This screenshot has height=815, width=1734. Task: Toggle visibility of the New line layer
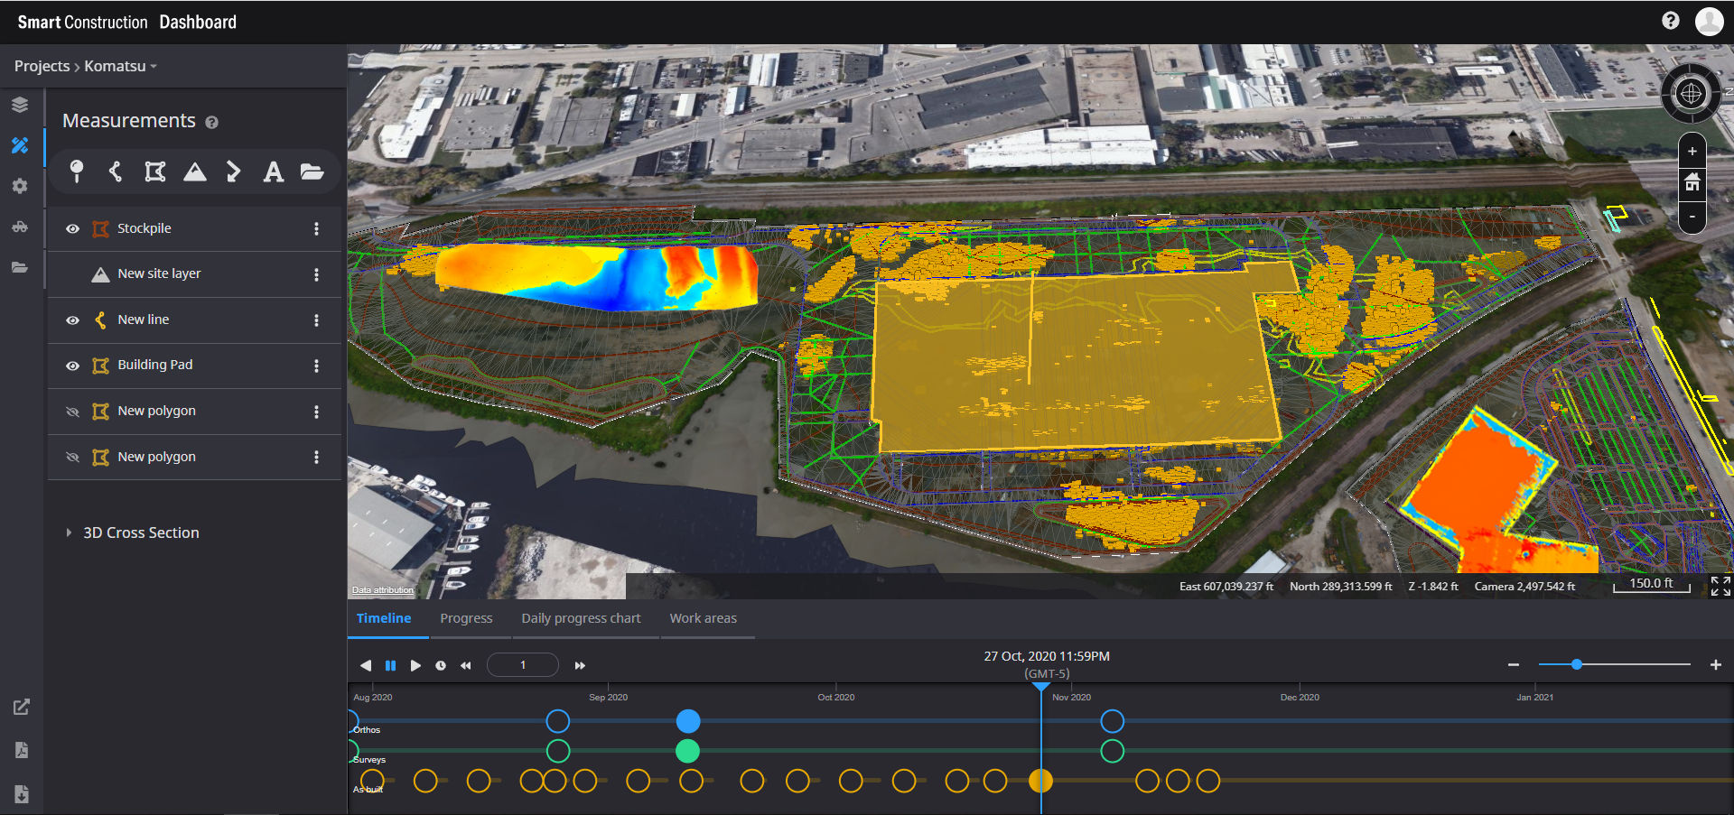click(x=72, y=320)
